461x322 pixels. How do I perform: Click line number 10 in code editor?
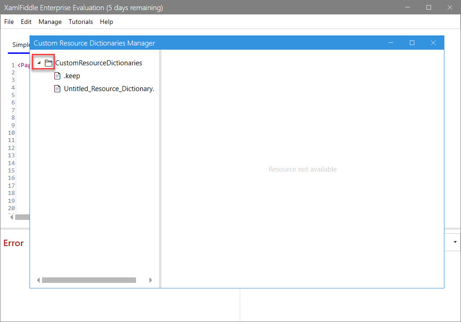[x=12, y=132]
